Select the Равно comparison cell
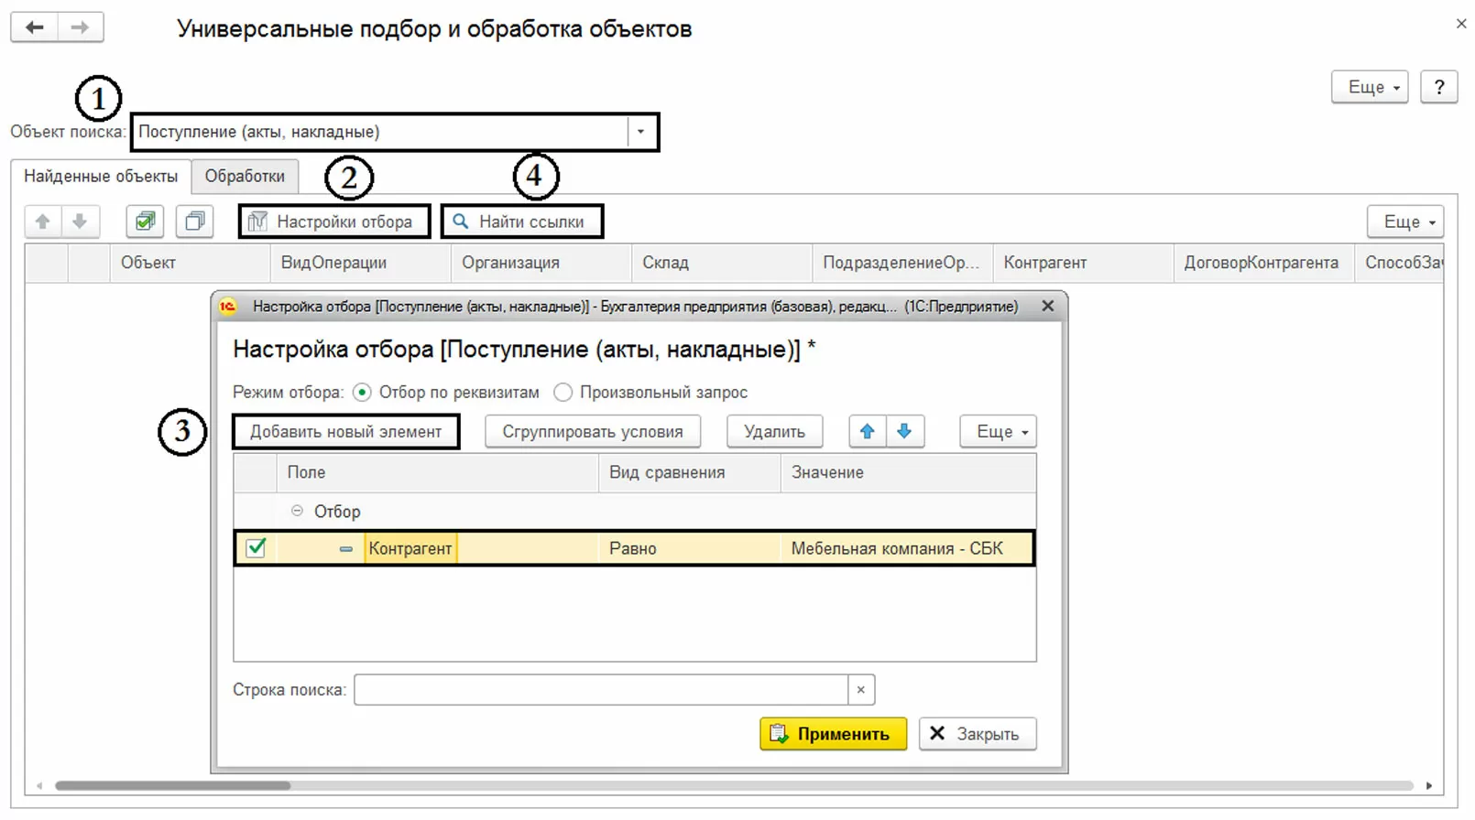Image resolution: width=1475 pixels, height=820 pixels. click(x=689, y=548)
